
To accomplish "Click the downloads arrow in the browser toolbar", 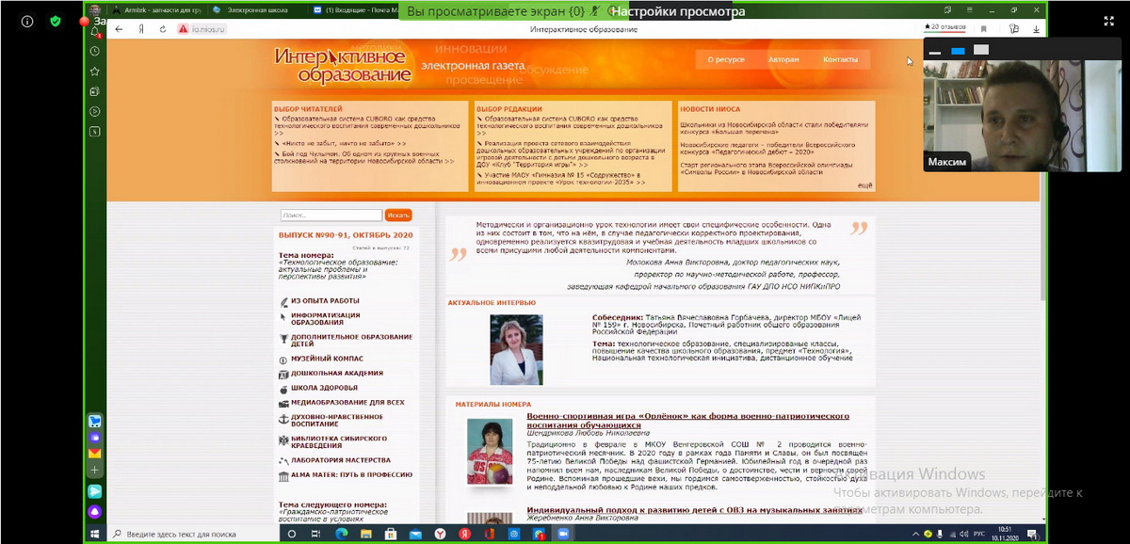I will (x=1036, y=28).
